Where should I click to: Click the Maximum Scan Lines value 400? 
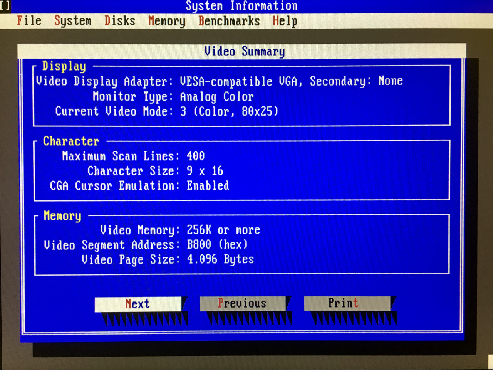[196, 156]
